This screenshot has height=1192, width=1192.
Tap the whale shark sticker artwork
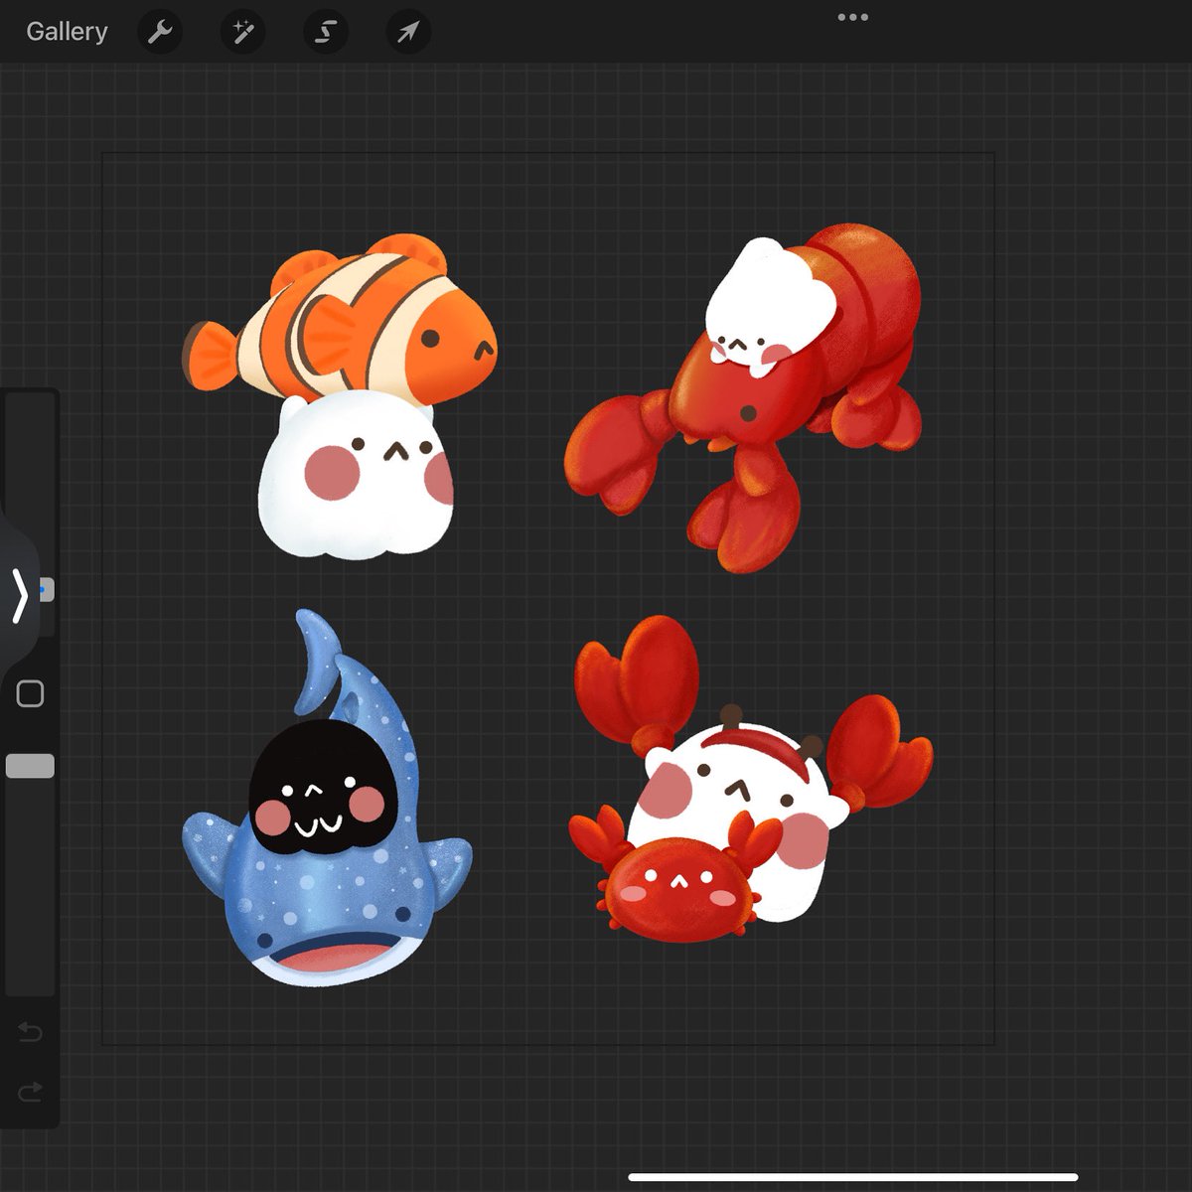tap(326, 797)
